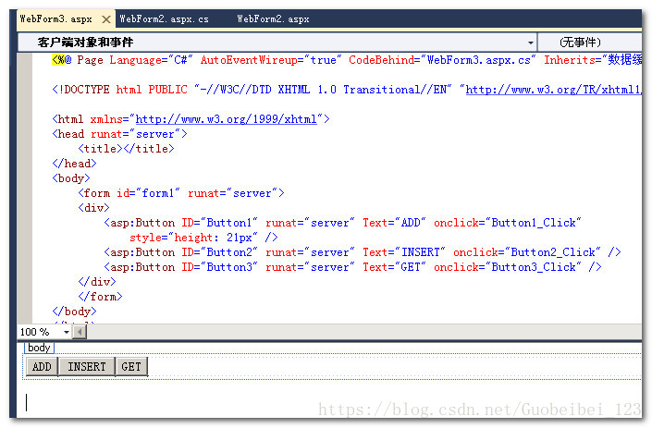This screenshot has height=428, width=652.
Task: Click the asp:Button ID="Button2" line
Action: 363,252
